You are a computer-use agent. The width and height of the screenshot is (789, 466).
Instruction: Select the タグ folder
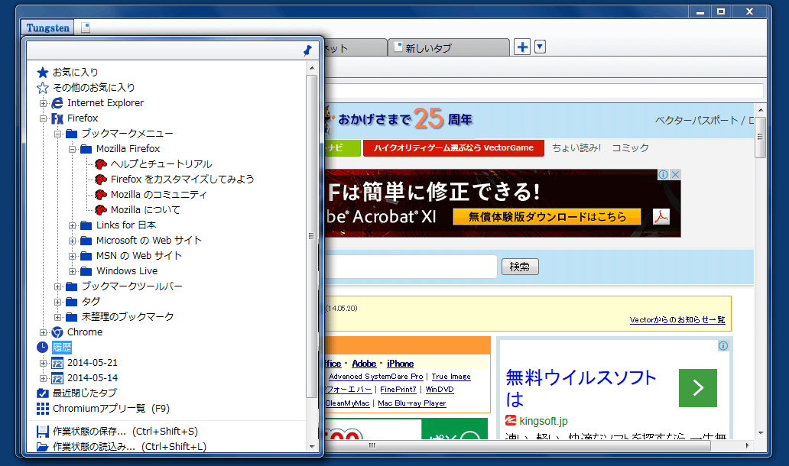90,302
